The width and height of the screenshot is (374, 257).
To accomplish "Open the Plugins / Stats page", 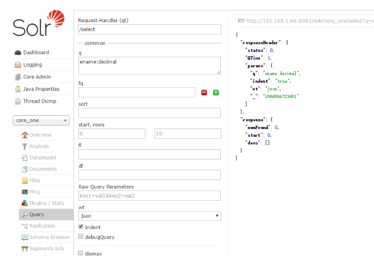I will tap(46, 203).
